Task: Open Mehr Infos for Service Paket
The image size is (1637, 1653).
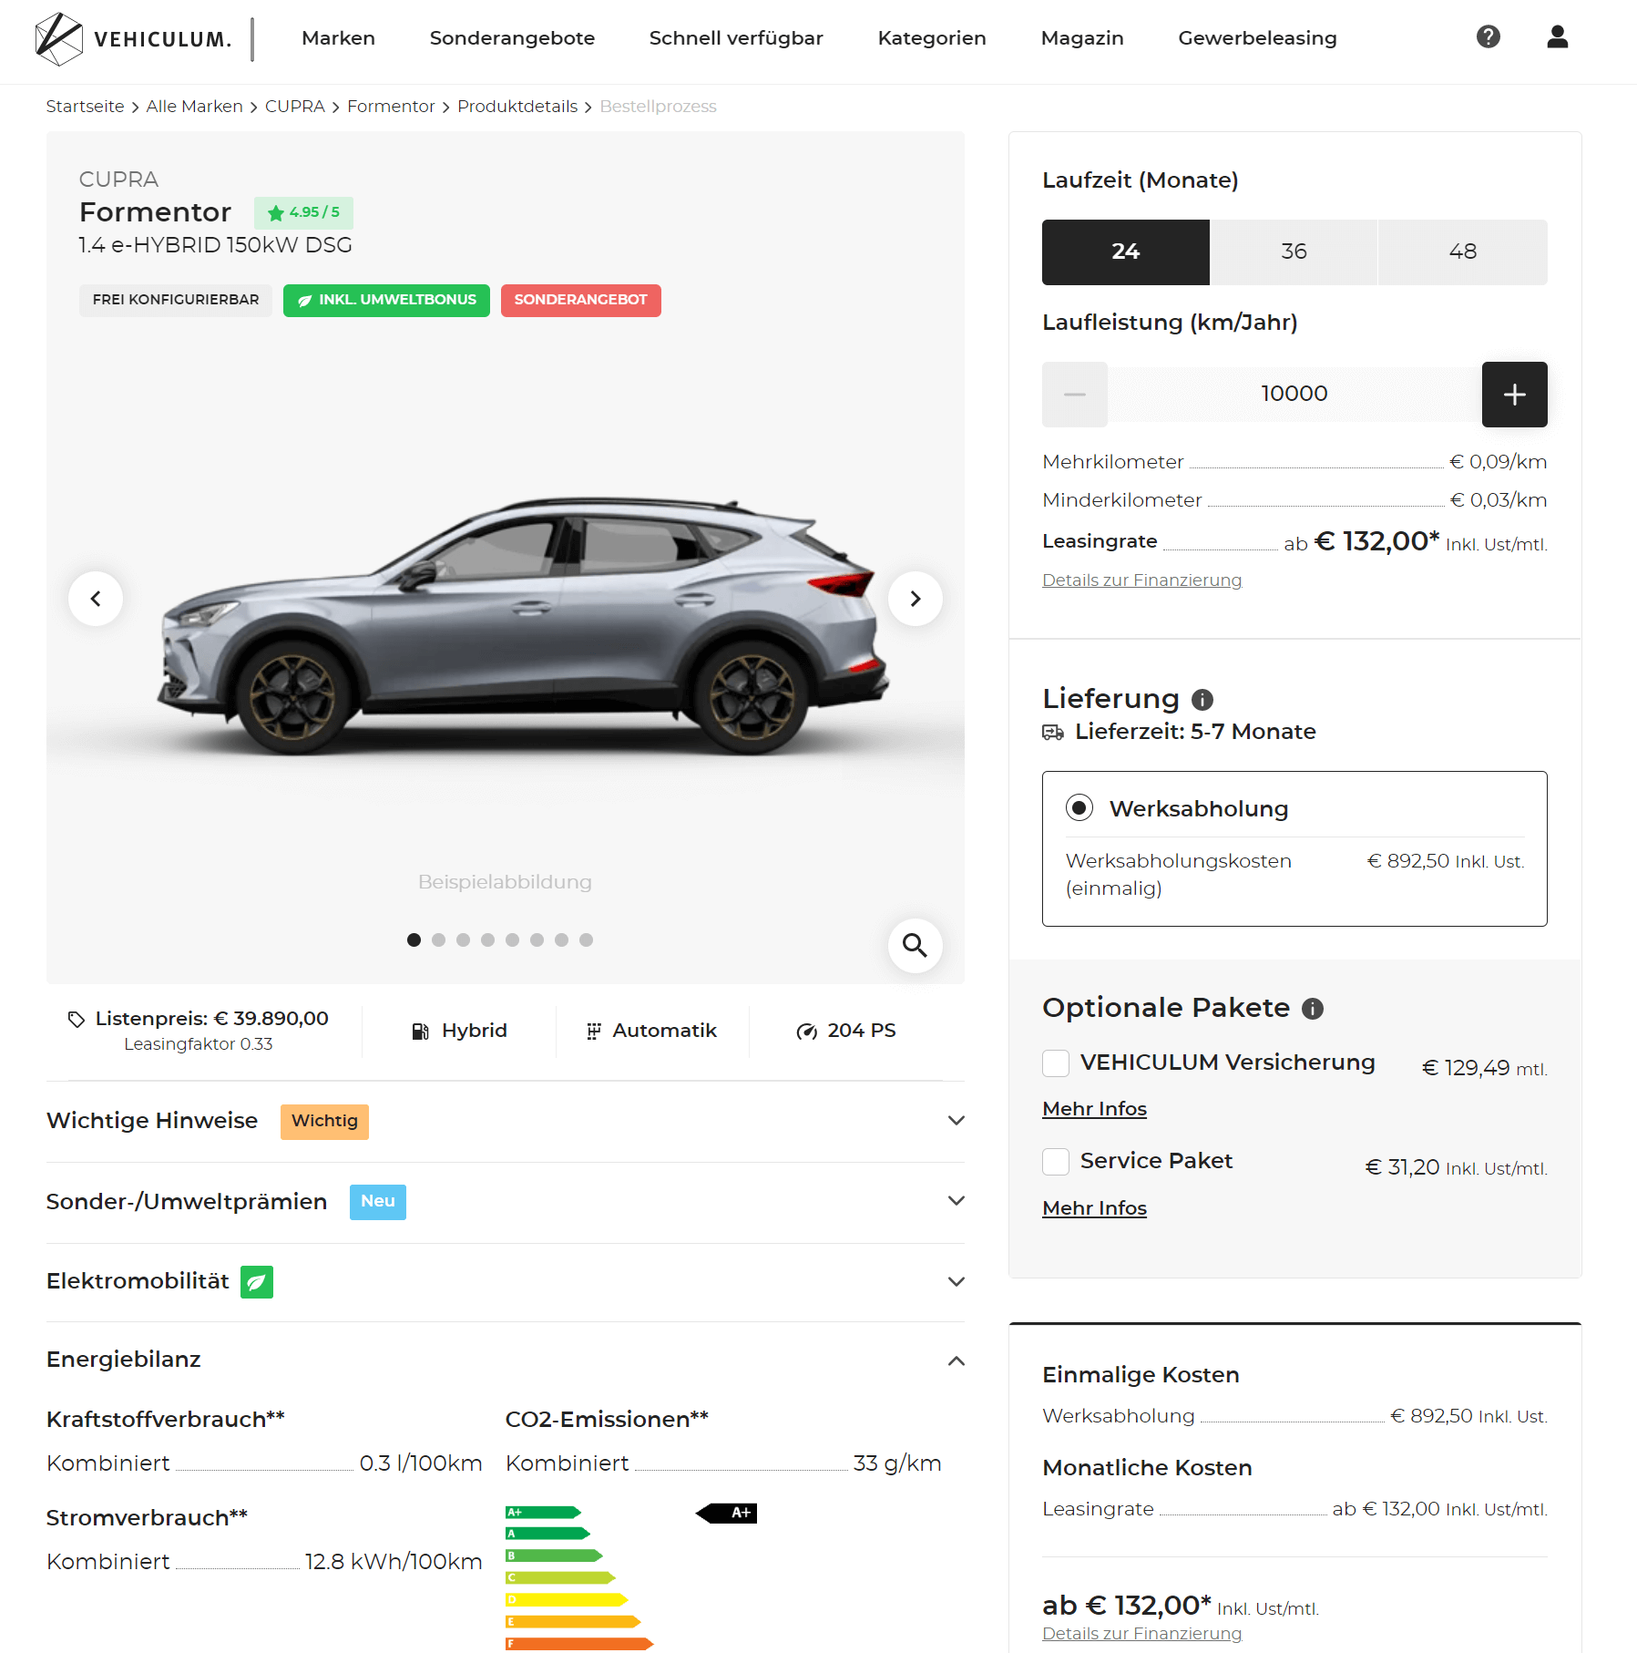Action: [x=1094, y=1209]
